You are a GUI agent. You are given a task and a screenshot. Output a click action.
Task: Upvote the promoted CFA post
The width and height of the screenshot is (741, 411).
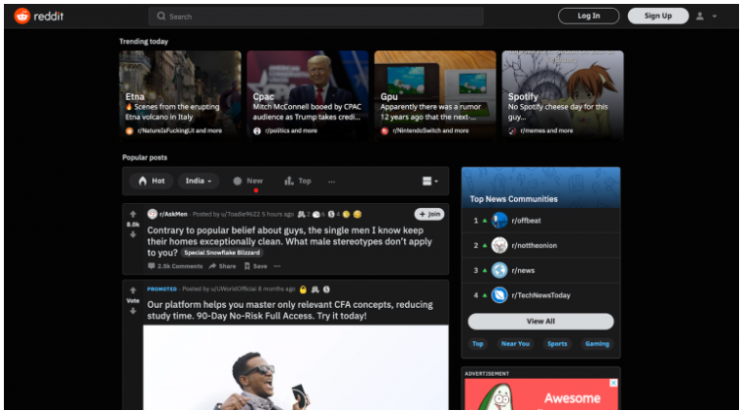pos(132,290)
